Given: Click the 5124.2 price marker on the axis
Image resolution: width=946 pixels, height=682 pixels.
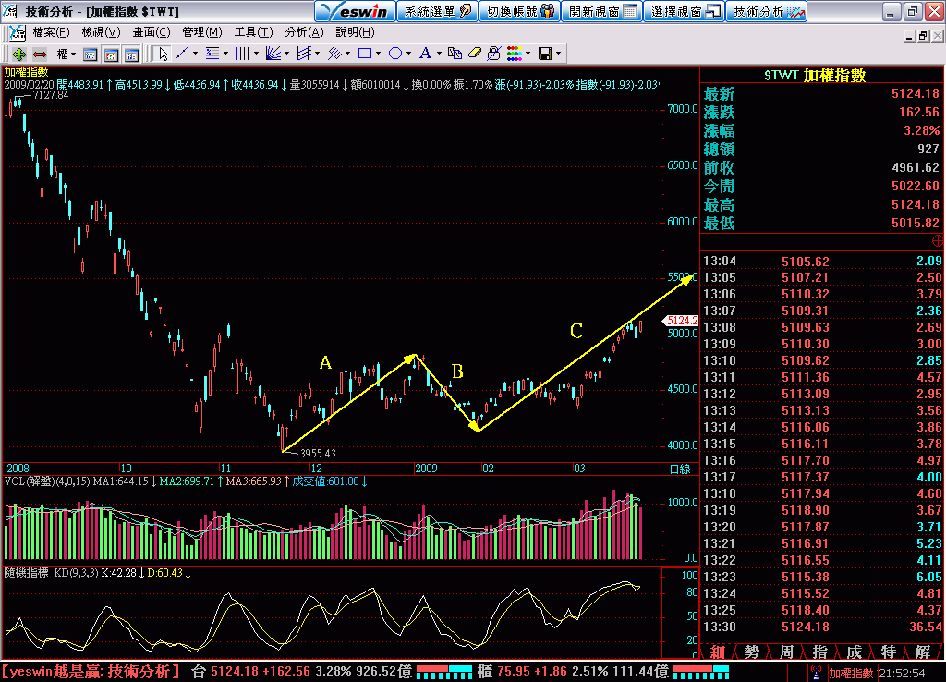Looking at the screenshot, I should pyautogui.click(x=681, y=321).
